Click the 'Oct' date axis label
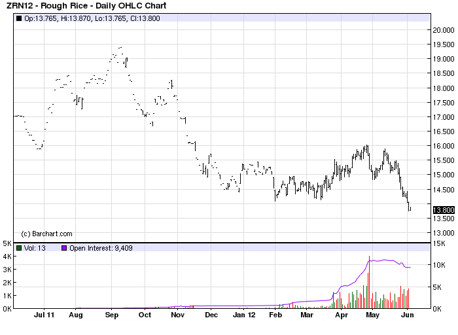 coord(145,315)
